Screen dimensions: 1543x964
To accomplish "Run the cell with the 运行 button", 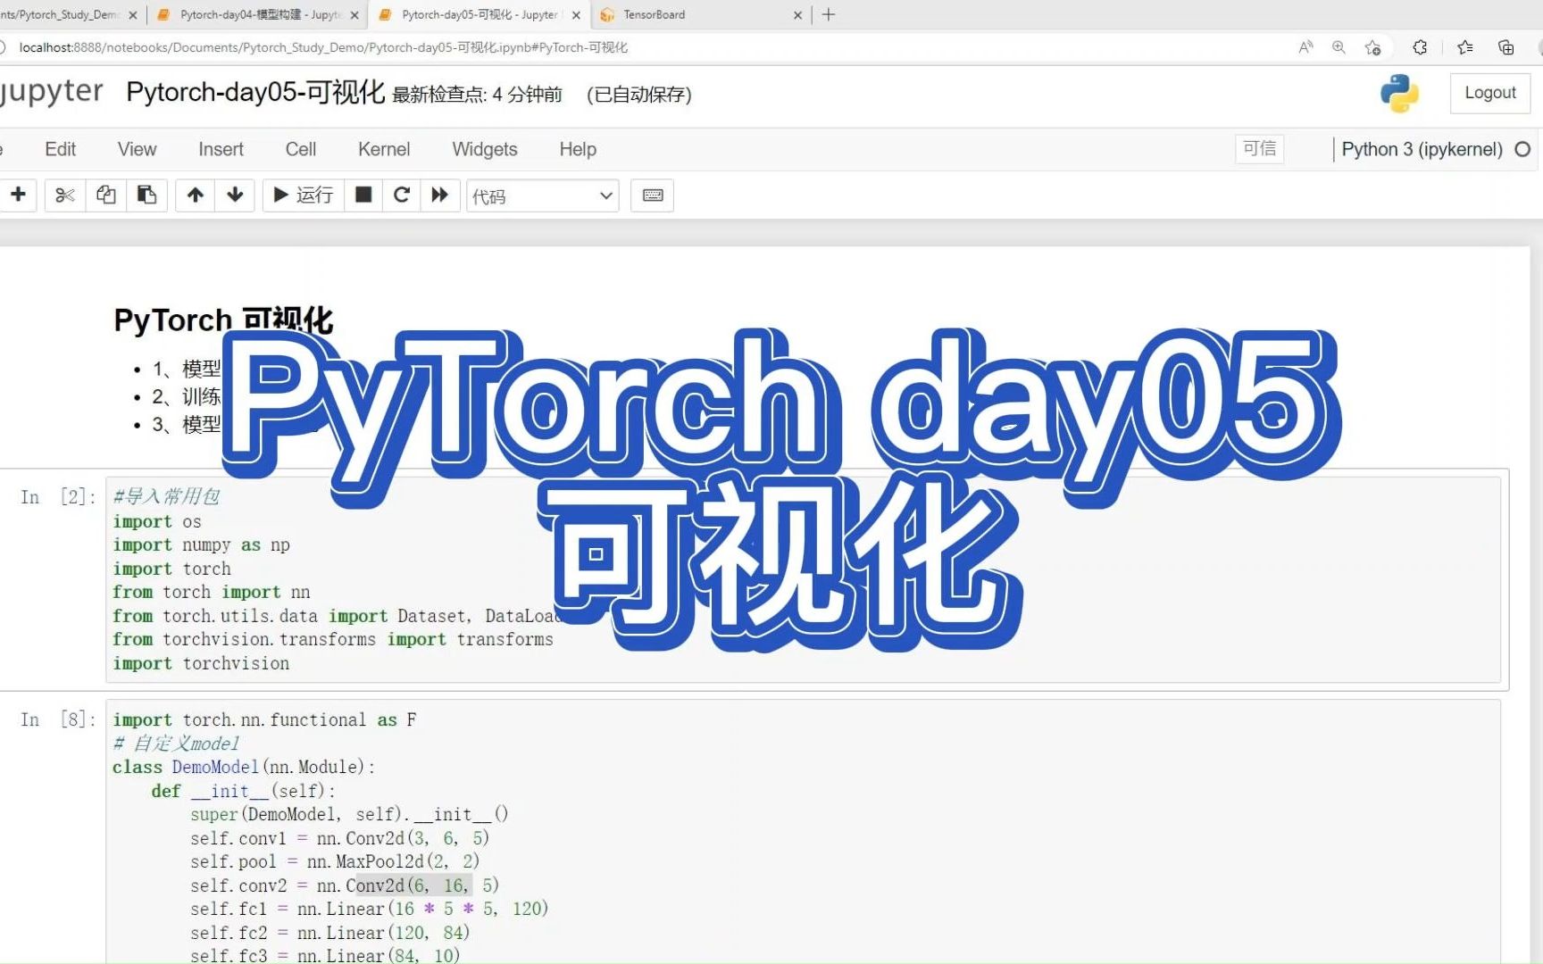I will [x=304, y=195].
